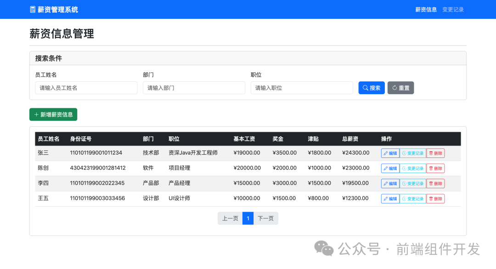This screenshot has width=496, height=269.
Task: Select ID number 110101199001011234
Action: tap(96, 153)
